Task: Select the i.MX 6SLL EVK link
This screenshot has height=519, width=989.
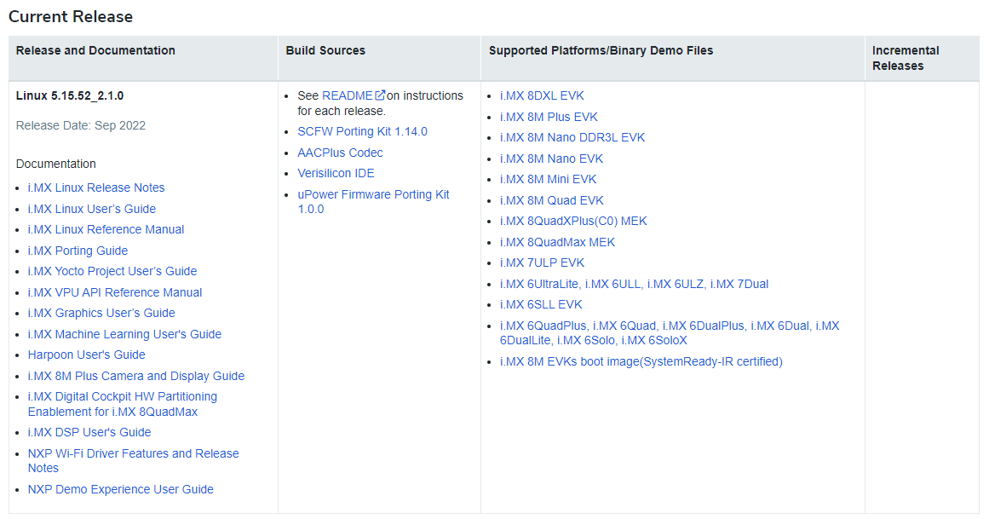Action: (x=541, y=304)
